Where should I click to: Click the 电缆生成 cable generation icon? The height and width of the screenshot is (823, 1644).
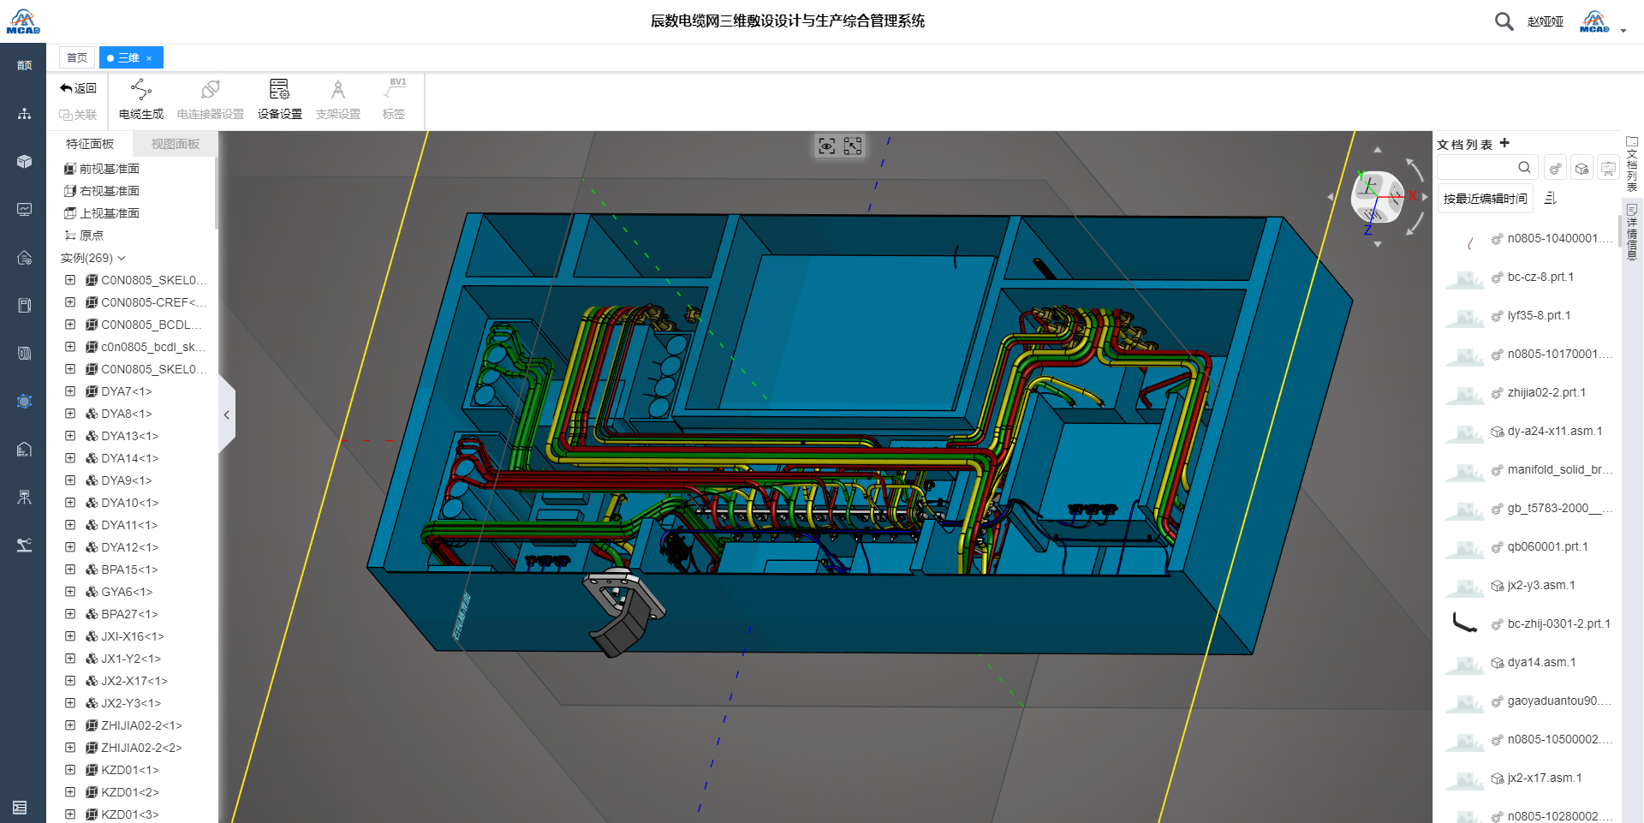coord(141,90)
